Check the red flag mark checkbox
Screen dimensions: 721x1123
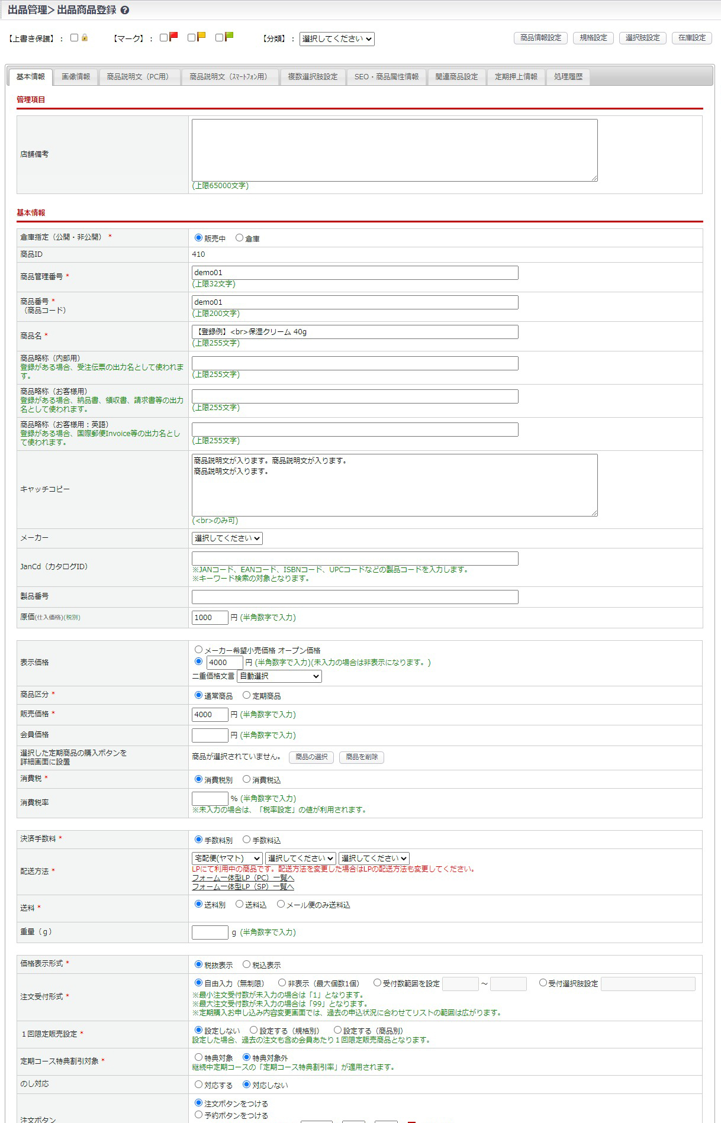(x=164, y=38)
